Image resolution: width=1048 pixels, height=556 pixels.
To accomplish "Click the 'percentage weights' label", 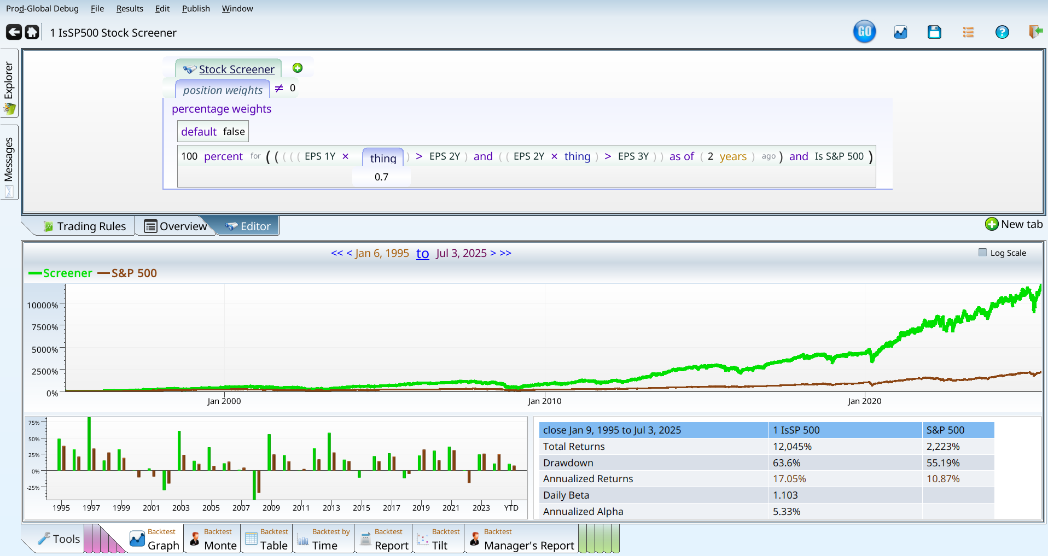I will (x=222, y=109).
